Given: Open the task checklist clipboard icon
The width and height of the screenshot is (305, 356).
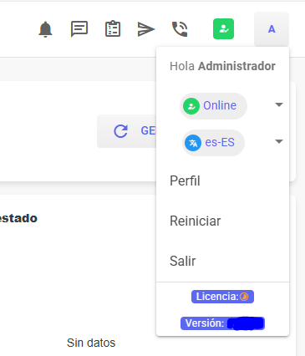Looking at the screenshot, I should tap(113, 28).
